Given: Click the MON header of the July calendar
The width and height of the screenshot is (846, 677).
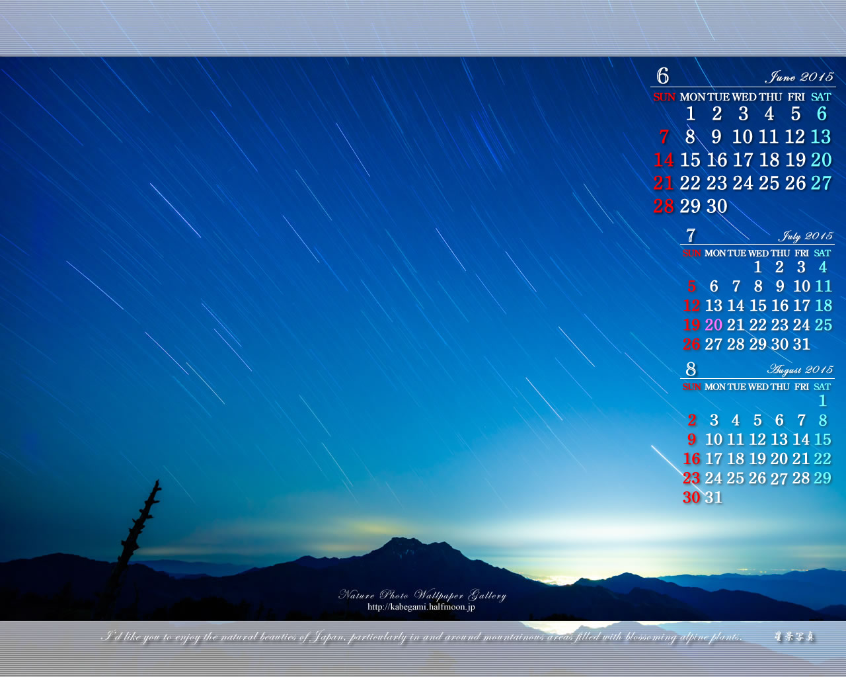Looking at the screenshot, I should coord(715,253).
